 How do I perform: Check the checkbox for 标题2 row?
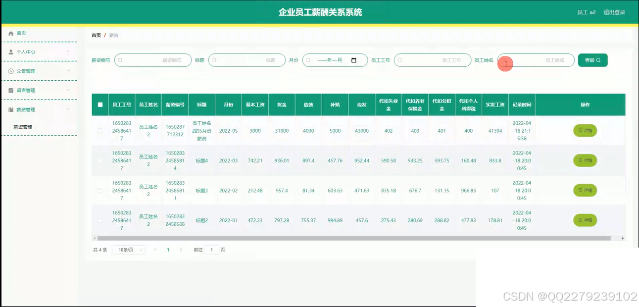click(x=100, y=220)
